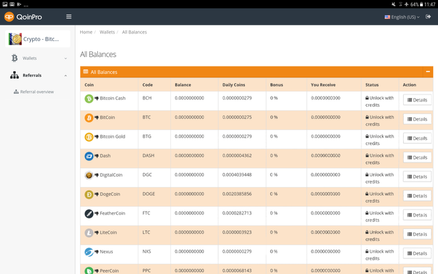438x274 pixels.
Task: Go to Home breadcrumb
Action: 86,32
